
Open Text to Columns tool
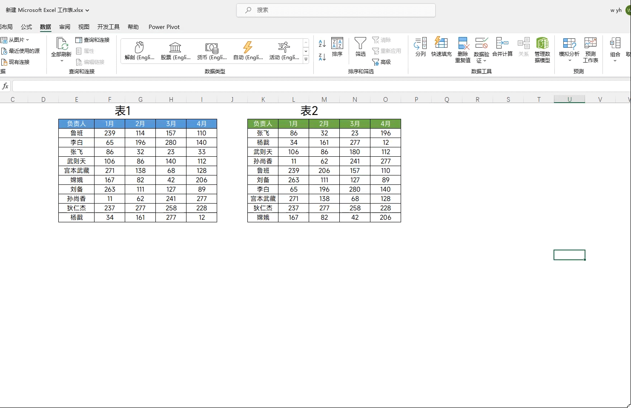[x=420, y=43]
